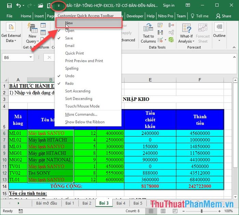This screenshot has width=239, height=215.
Task: Select cell E14 with total 8178000
Action: [x=150, y=186]
